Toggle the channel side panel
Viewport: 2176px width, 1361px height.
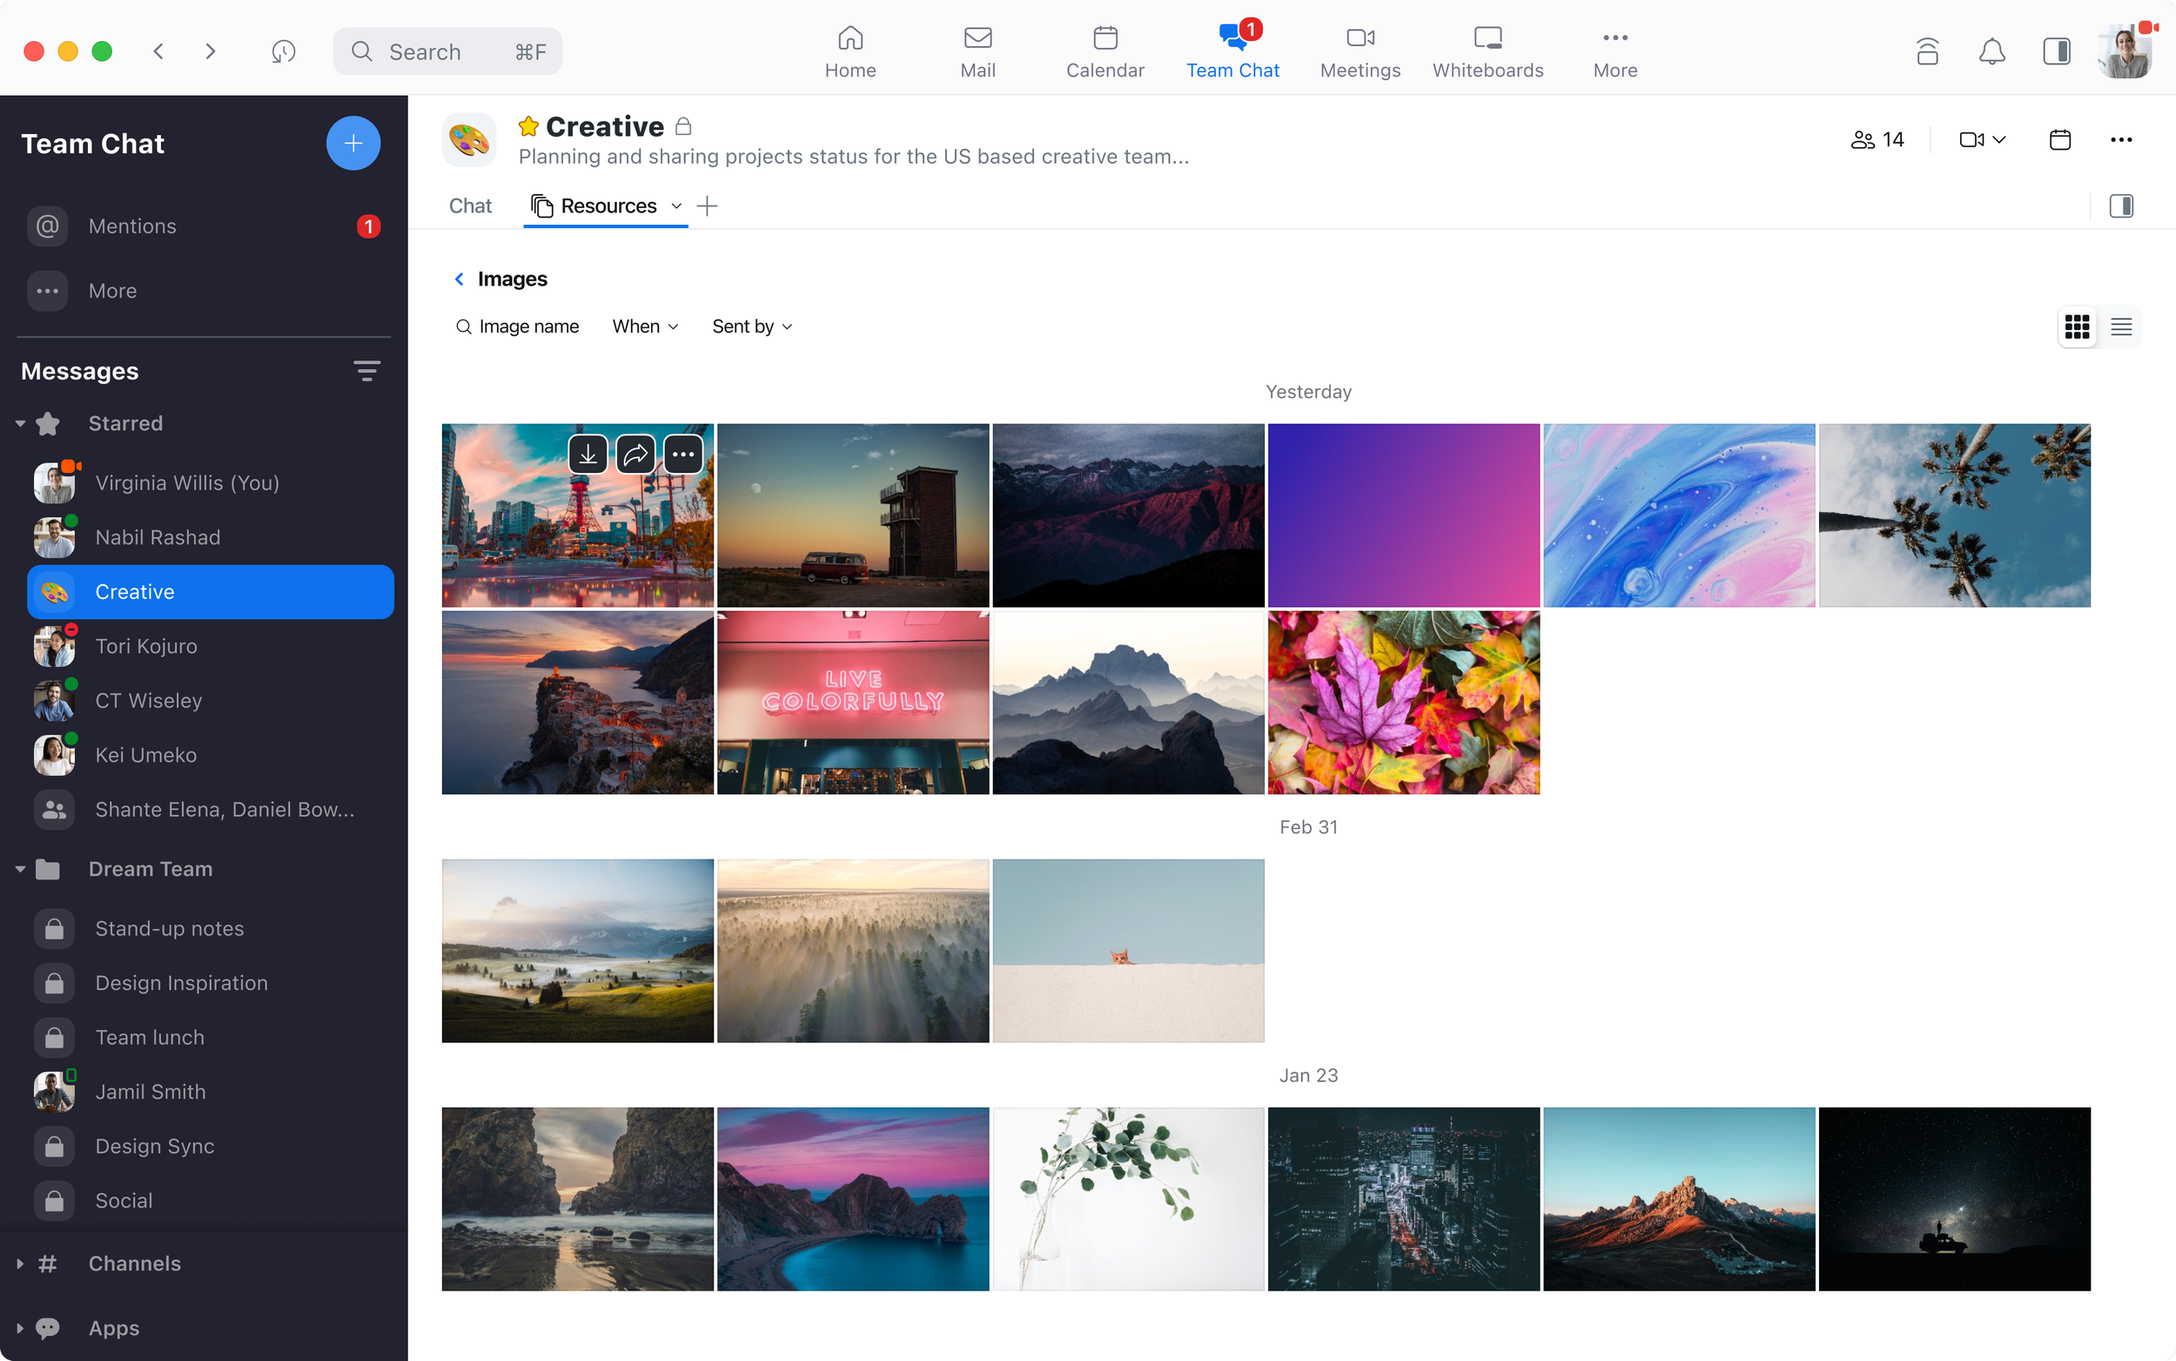tap(2120, 206)
